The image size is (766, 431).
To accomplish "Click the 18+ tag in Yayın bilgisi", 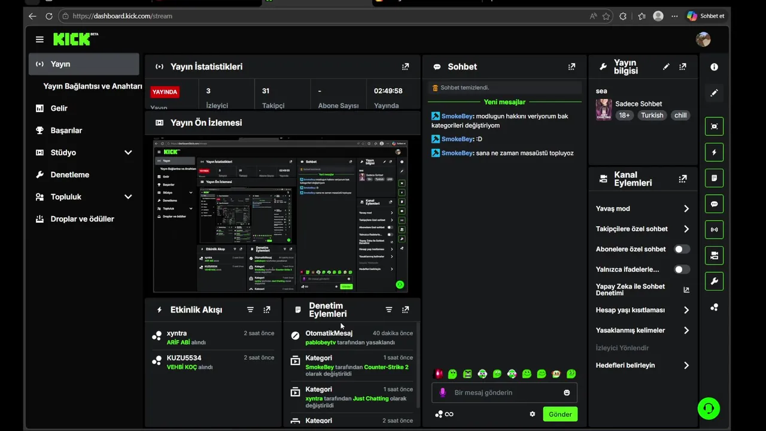I will [x=624, y=116].
